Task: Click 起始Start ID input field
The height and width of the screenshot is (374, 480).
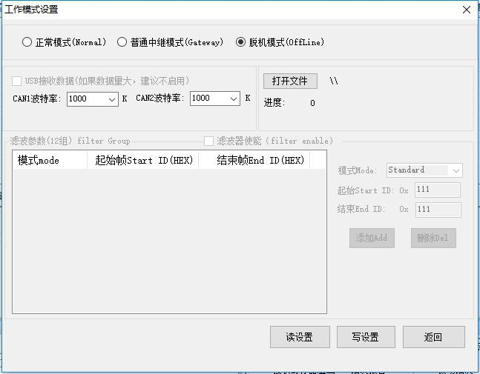Action: click(438, 190)
